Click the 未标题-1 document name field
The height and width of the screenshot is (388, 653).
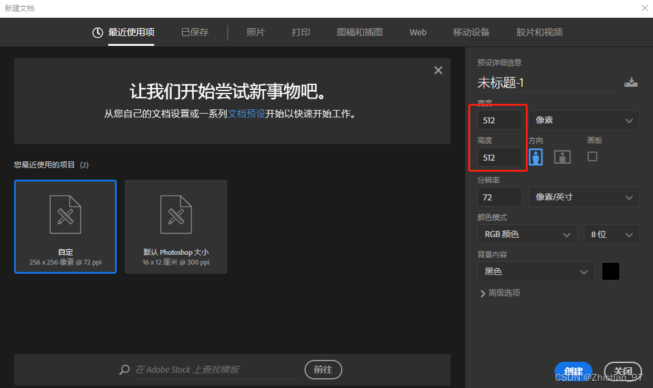tap(548, 83)
